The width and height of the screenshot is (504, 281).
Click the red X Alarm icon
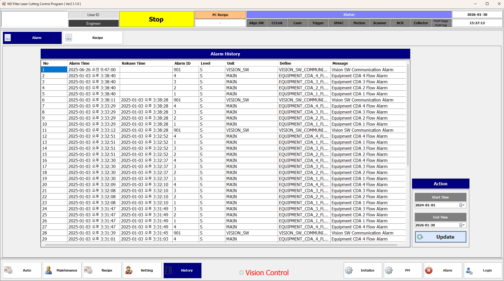[429, 270]
